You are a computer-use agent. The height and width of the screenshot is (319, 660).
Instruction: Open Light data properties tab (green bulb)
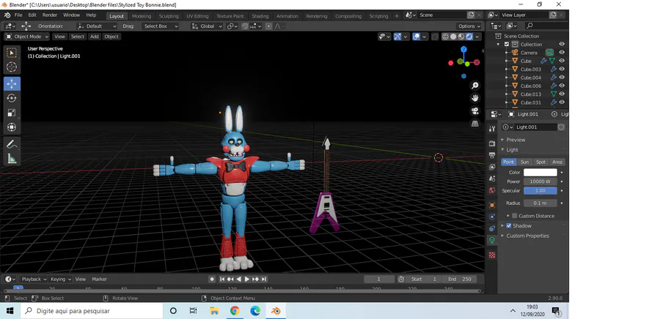[491, 241]
